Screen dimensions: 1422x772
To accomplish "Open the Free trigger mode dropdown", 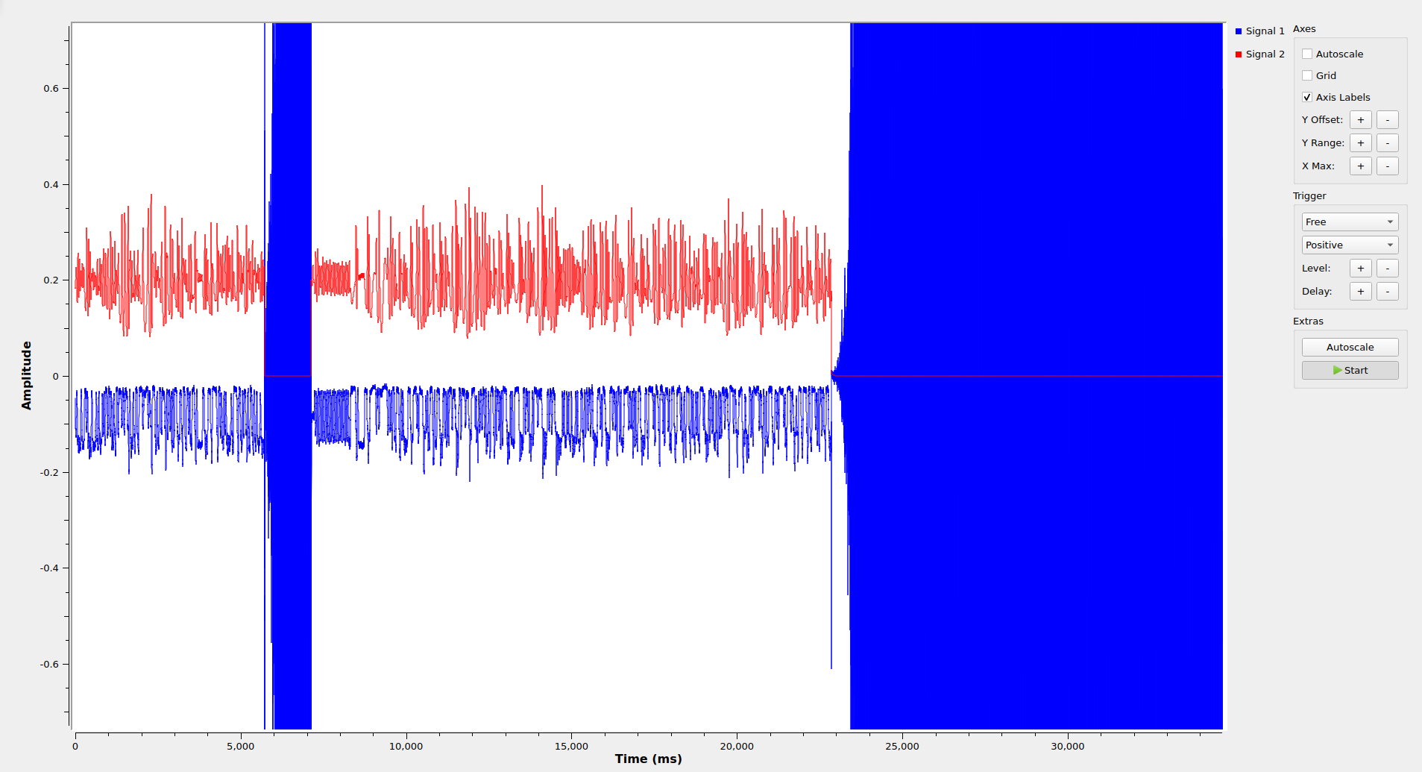I will 1350,222.
